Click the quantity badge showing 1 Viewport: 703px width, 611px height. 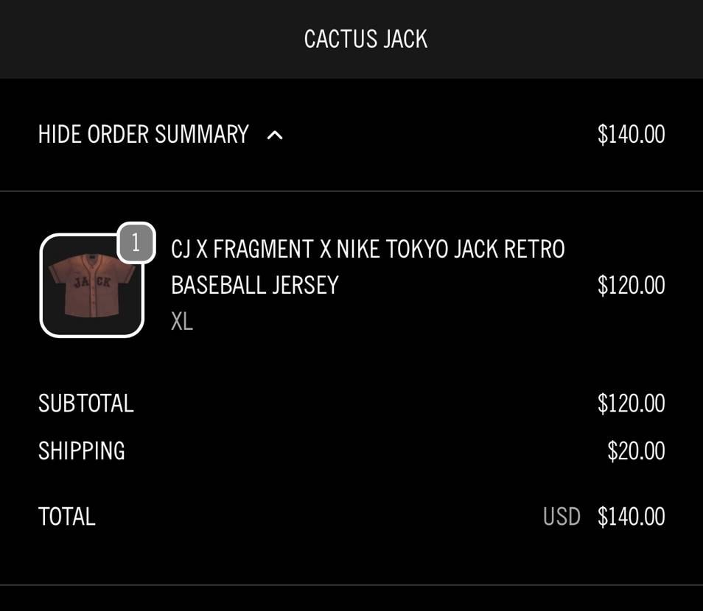click(x=136, y=242)
